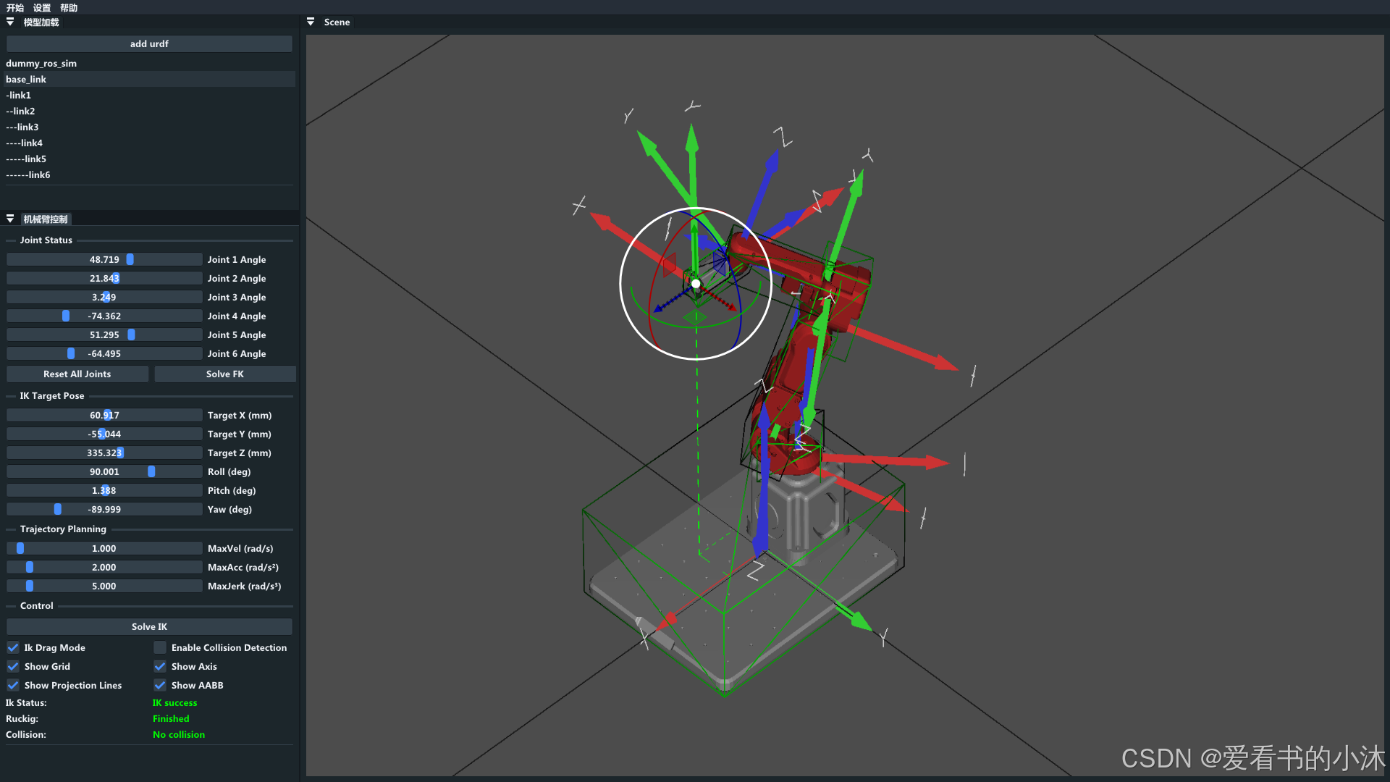Screen dimensions: 1390x782
Task: Click the Reset All Joints button
Action: [77, 374]
